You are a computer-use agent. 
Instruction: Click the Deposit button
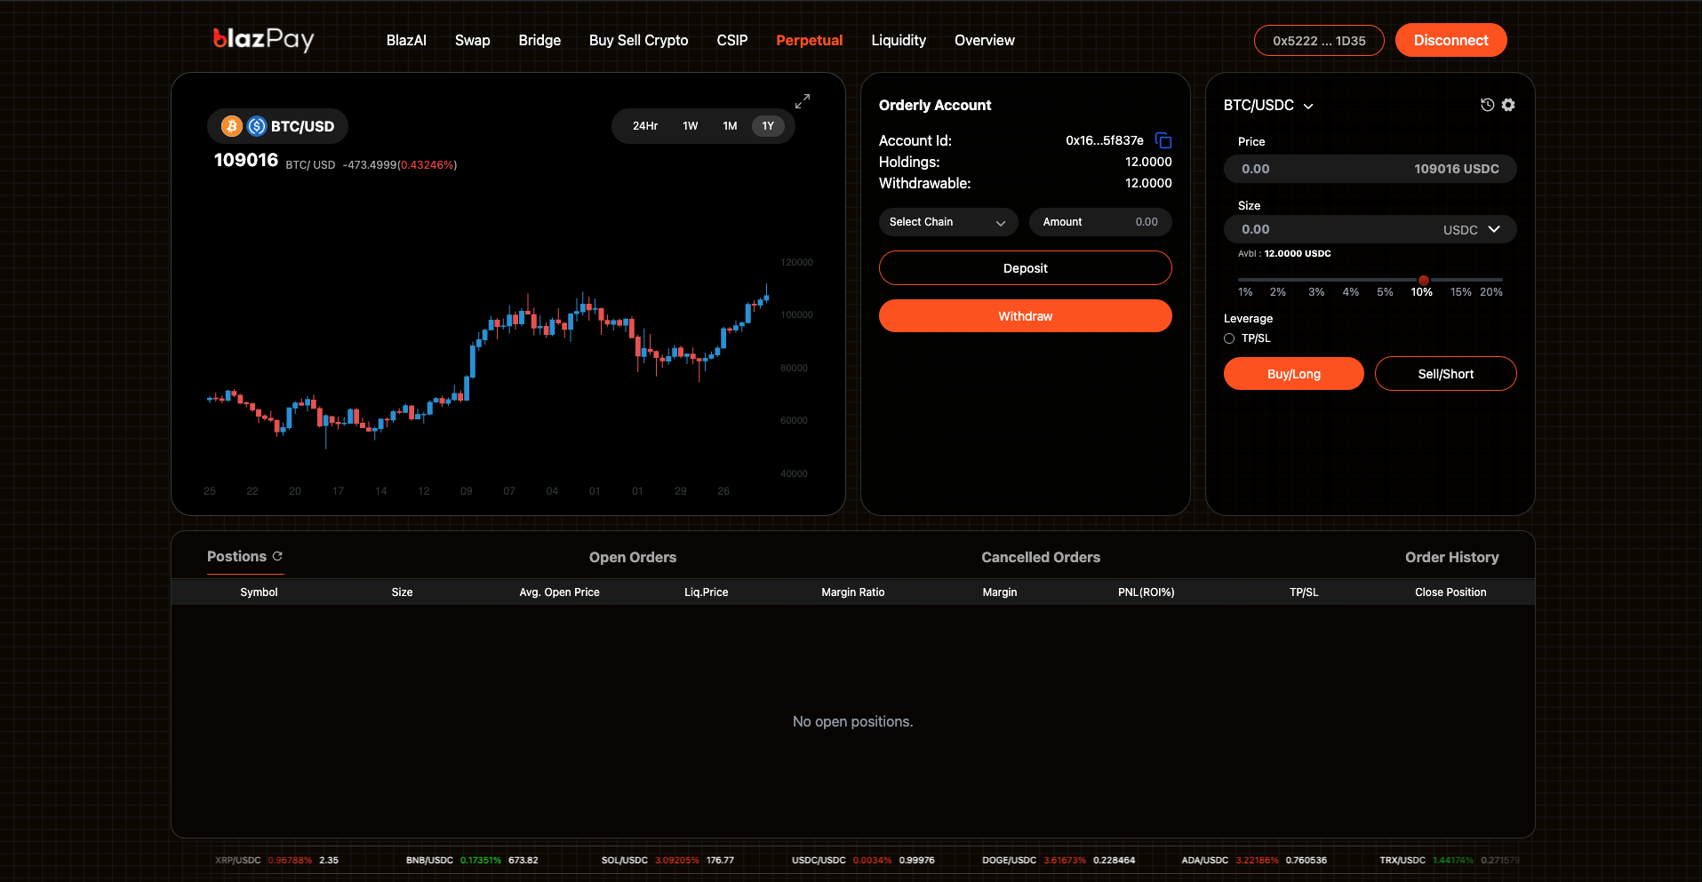(1026, 268)
